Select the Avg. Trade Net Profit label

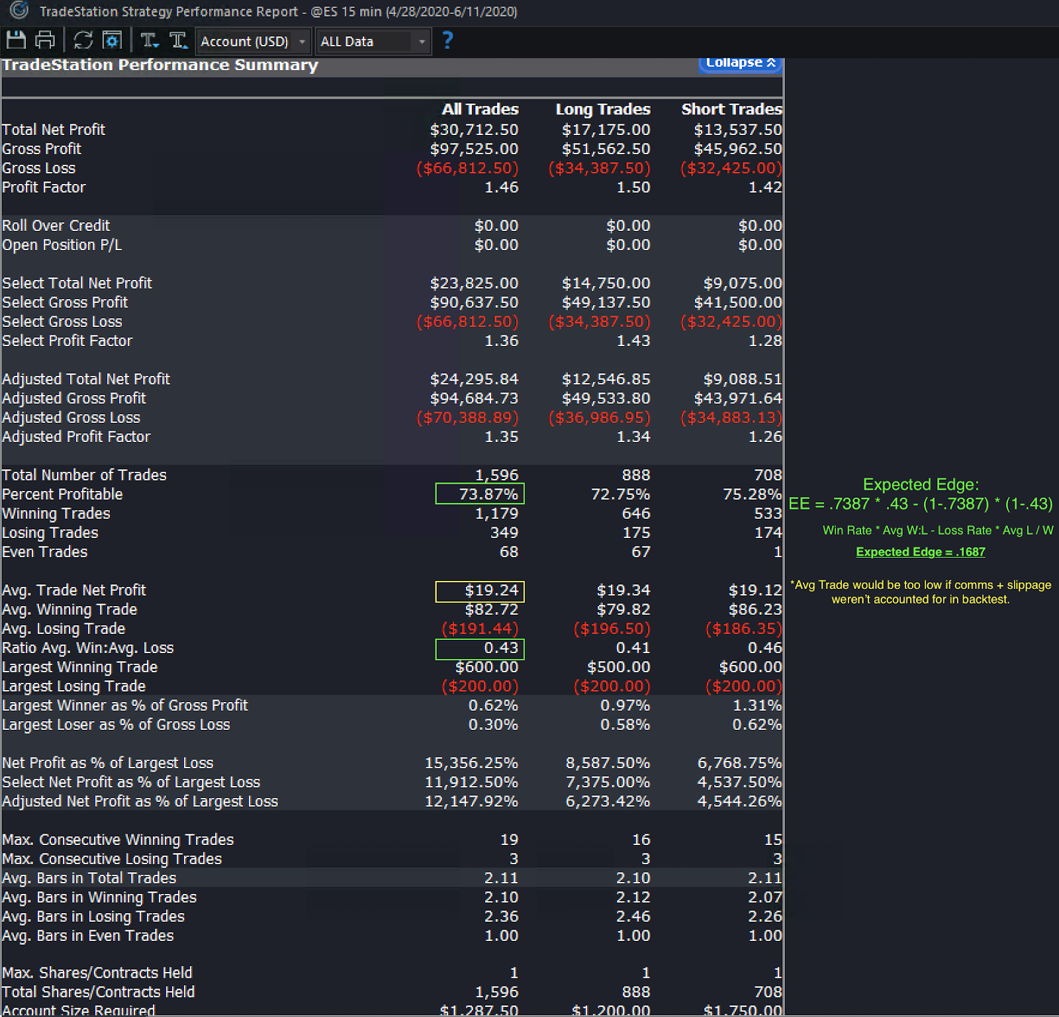74,590
